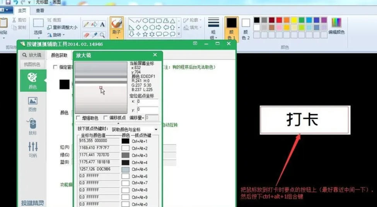Image resolution: width=377 pixels, height=207 pixels.
Task: Expand the Brushes dropdown arrow under 刷子
Action: coord(117,37)
